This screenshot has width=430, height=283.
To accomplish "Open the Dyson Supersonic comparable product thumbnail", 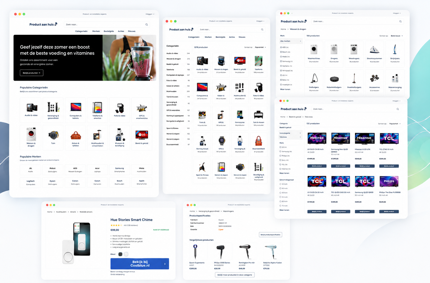I will (x=195, y=251).
